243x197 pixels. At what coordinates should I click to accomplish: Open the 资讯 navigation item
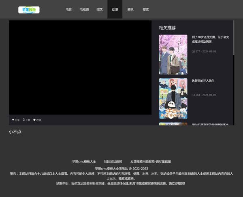coord(130,9)
